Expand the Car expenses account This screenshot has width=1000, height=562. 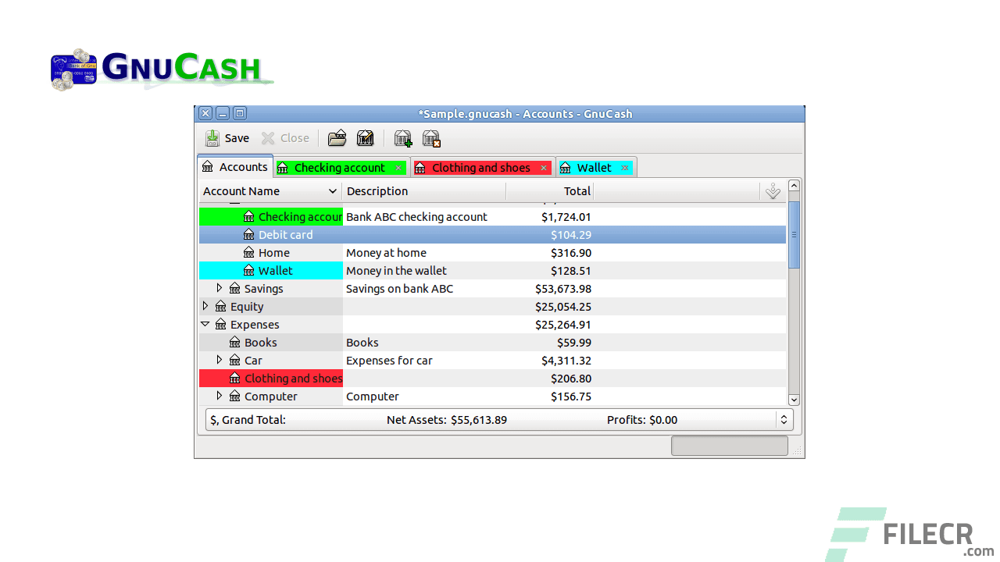pyautogui.click(x=220, y=360)
